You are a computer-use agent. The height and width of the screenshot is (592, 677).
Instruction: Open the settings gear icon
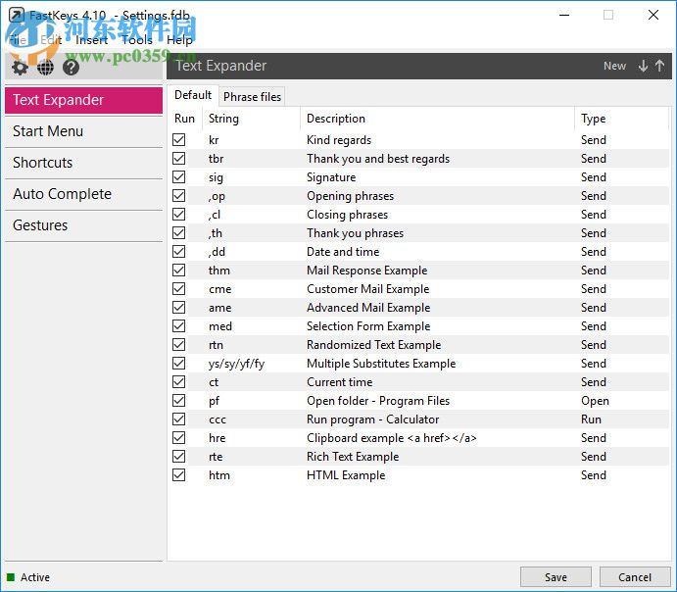point(20,68)
